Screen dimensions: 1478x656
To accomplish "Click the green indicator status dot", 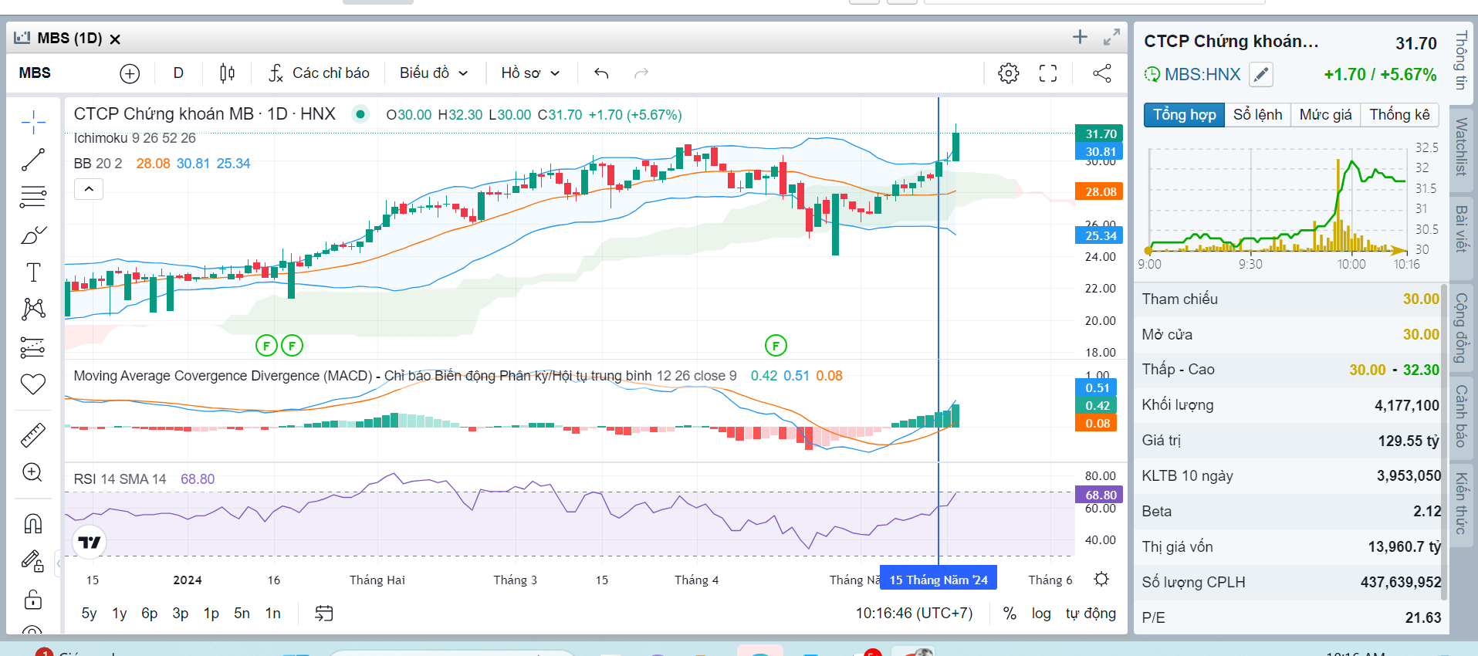I will click(360, 114).
